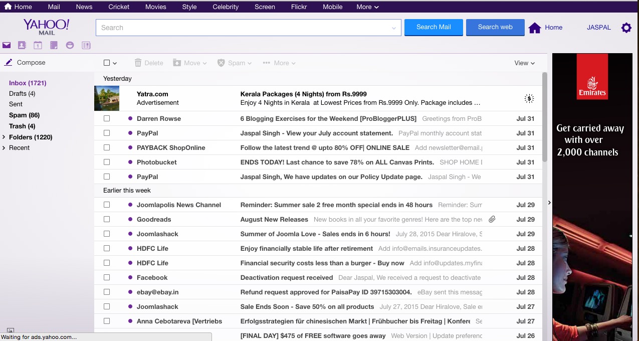Click the Spam shield icon
The image size is (639, 341).
click(x=221, y=63)
